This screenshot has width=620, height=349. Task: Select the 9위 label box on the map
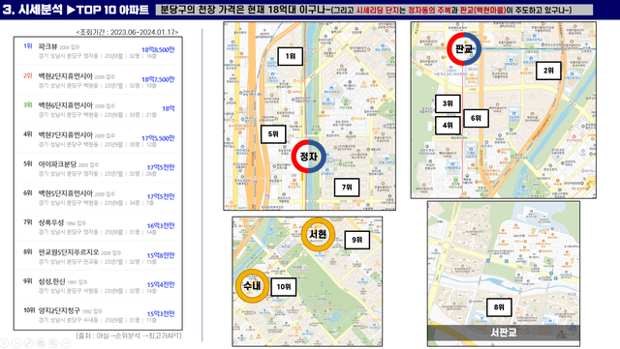(x=357, y=240)
